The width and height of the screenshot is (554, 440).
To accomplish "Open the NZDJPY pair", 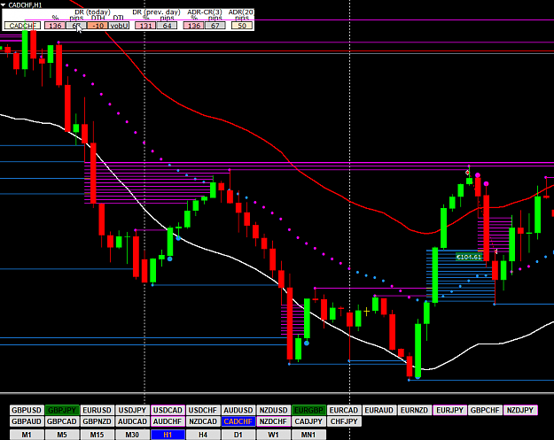I will tap(520, 410).
